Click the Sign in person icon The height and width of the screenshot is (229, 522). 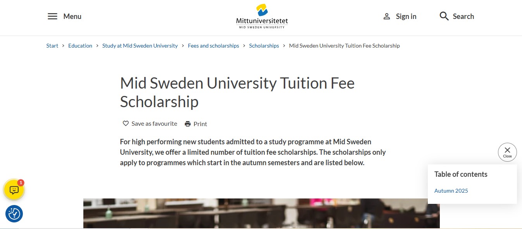386,16
